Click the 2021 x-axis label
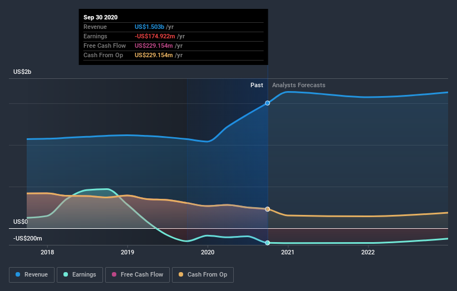The width and height of the screenshot is (457, 291). point(288,252)
